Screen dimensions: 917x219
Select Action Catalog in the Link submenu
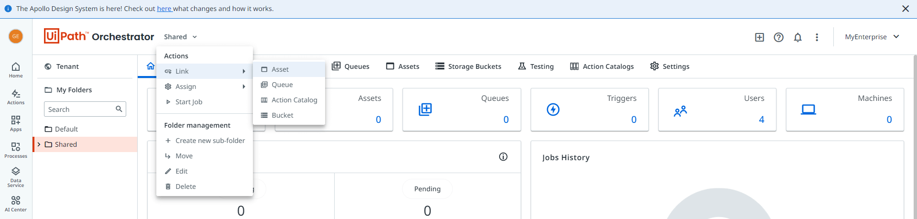[289, 100]
